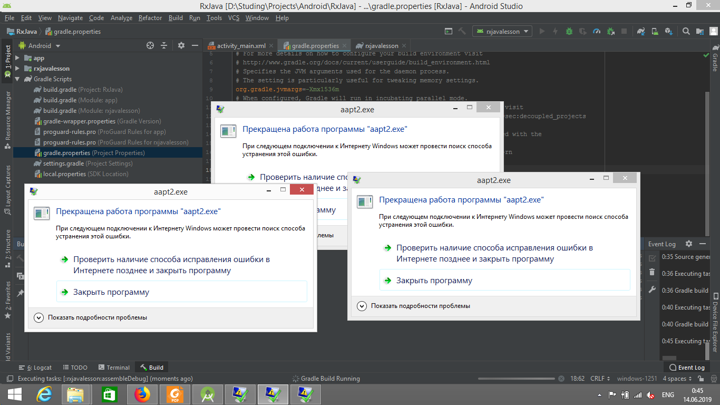Image resolution: width=720 pixels, height=405 pixels.
Task: Select the local.properties file
Action: pyautogui.click(x=82, y=174)
